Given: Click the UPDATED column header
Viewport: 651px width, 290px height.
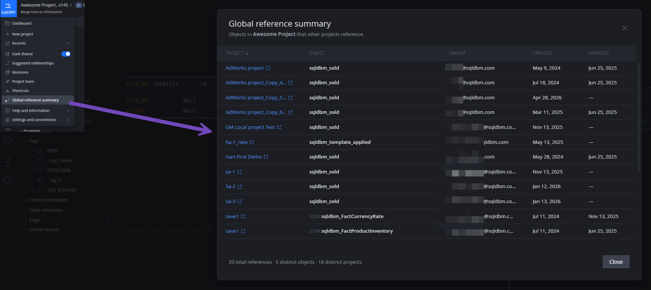Looking at the screenshot, I should click(599, 53).
